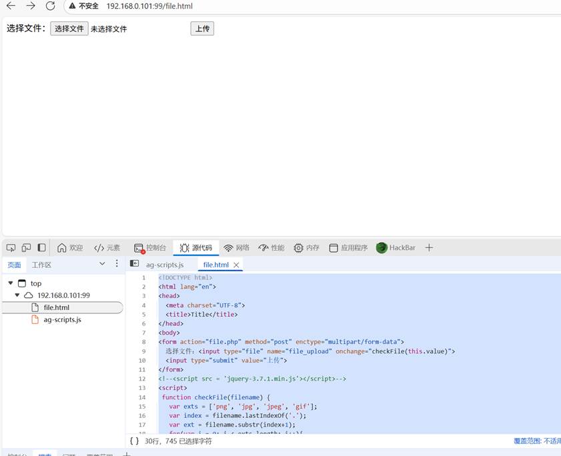Click line number 14 in the gutter
This screenshot has width=561, height=456.
(x=142, y=397)
